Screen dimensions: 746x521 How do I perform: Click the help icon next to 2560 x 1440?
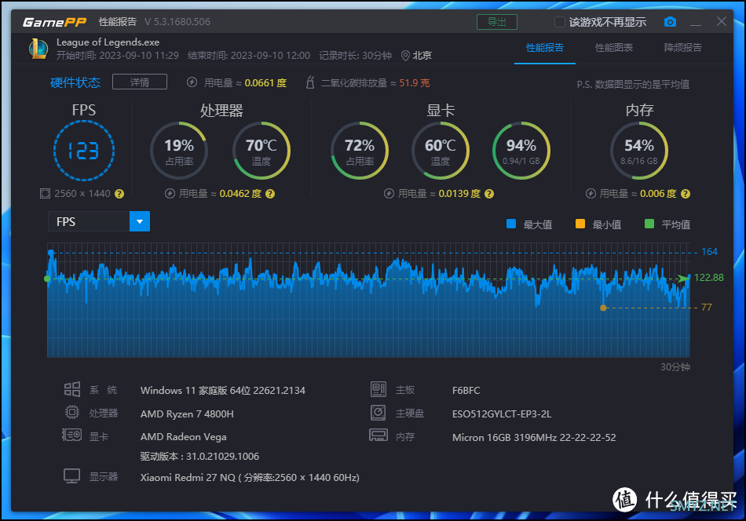point(119,194)
